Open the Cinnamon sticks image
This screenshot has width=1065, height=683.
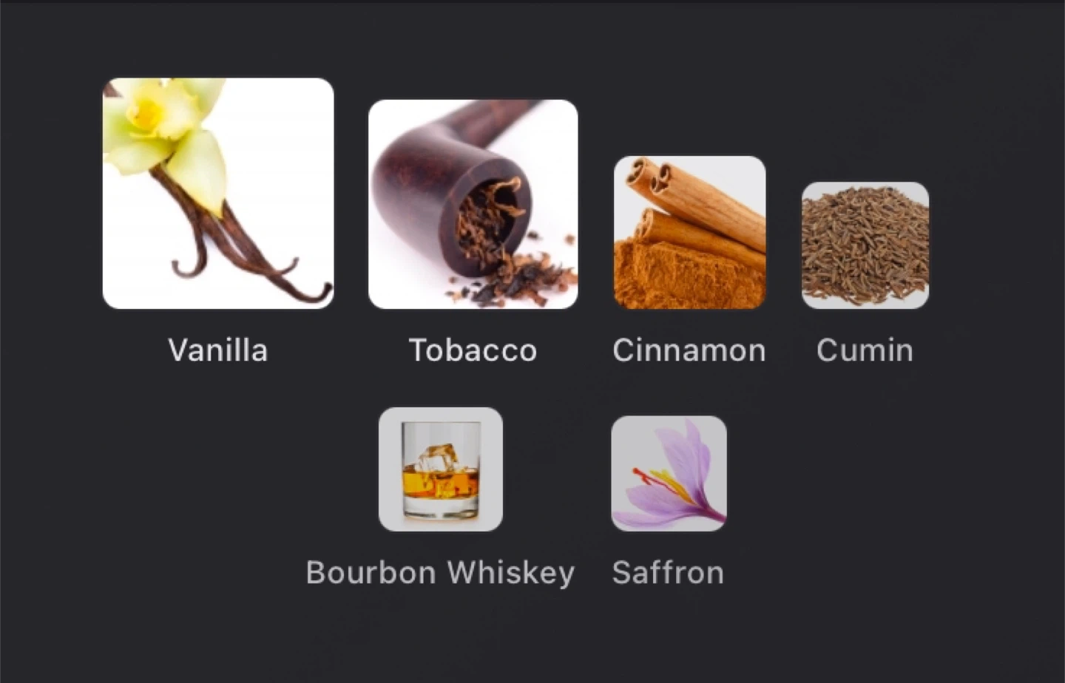pyautogui.click(x=690, y=232)
